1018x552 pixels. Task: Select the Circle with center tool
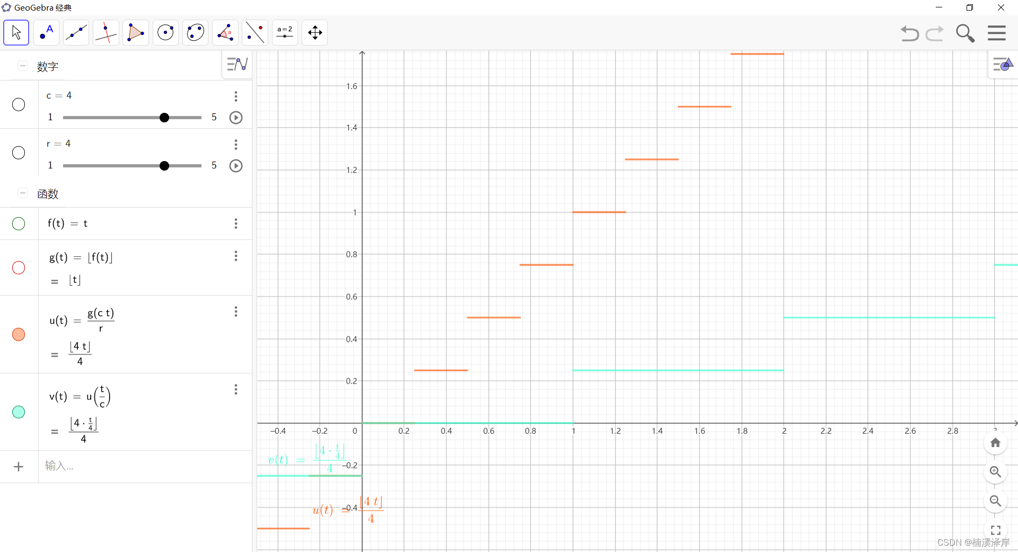pyautogui.click(x=165, y=32)
